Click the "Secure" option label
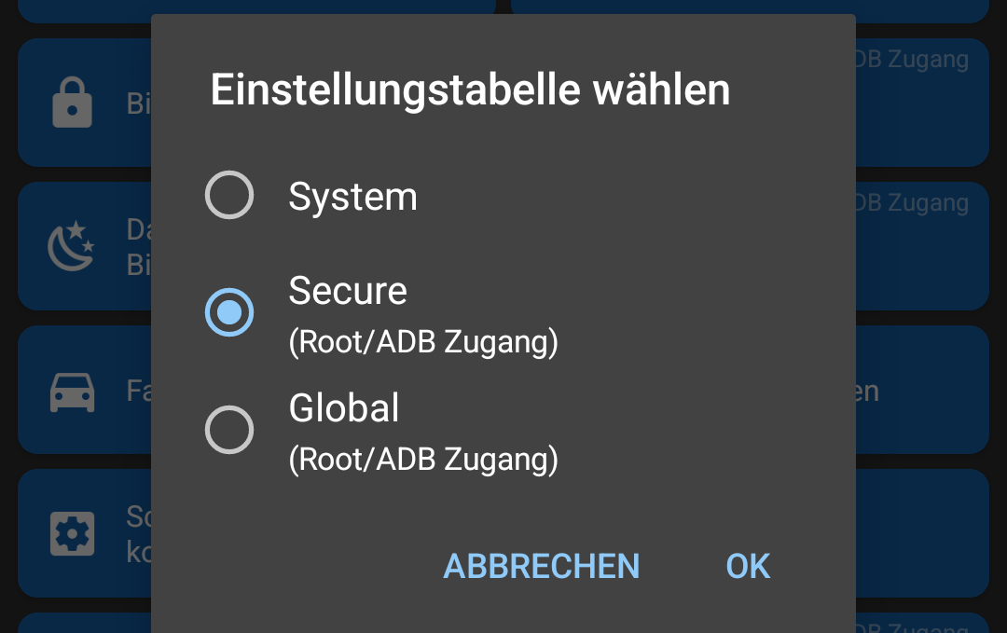 [348, 291]
